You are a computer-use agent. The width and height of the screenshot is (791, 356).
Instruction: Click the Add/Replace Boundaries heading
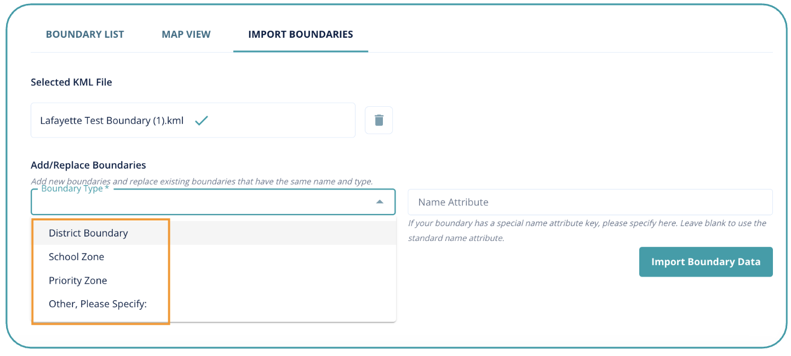point(88,165)
